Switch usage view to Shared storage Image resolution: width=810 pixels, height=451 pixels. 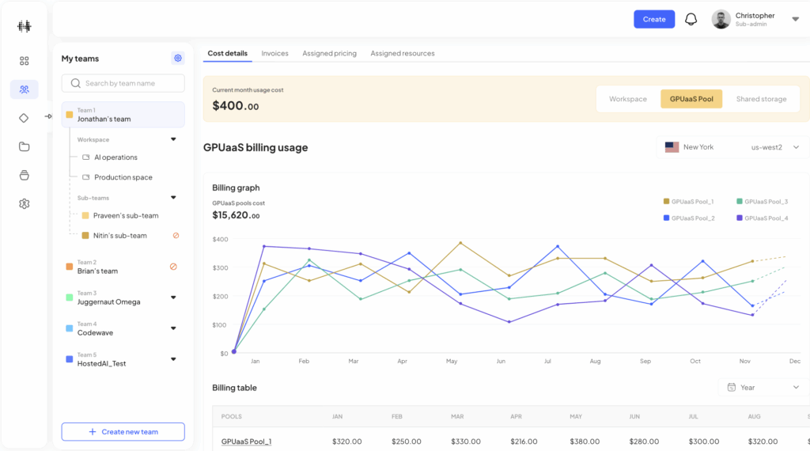point(761,99)
